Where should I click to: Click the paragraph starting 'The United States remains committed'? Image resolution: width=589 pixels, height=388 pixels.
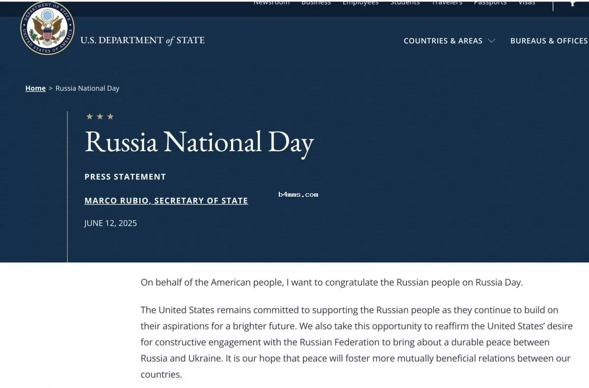click(357, 342)
